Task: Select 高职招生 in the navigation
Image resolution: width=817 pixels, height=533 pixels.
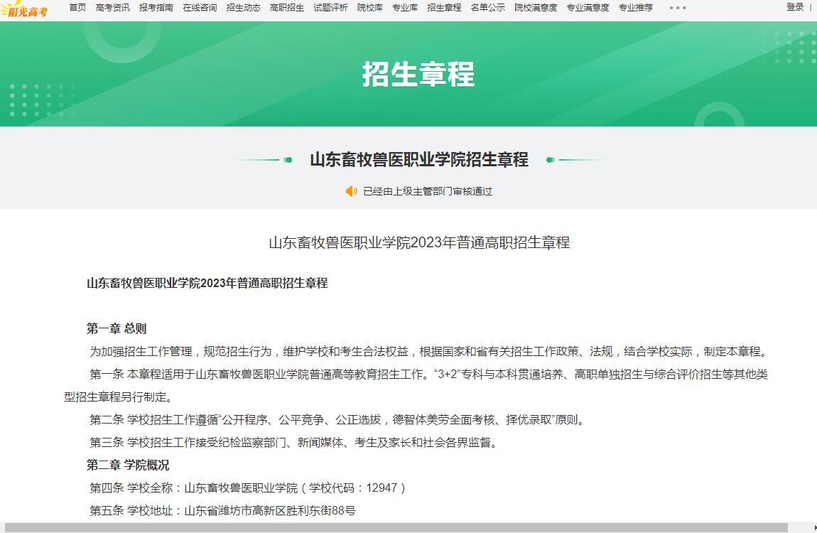Action: (287, 8)
